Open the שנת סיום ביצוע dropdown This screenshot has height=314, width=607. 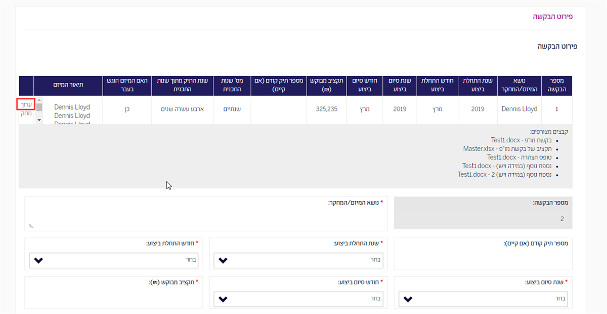pyautogui.click(x=483, y=299)
